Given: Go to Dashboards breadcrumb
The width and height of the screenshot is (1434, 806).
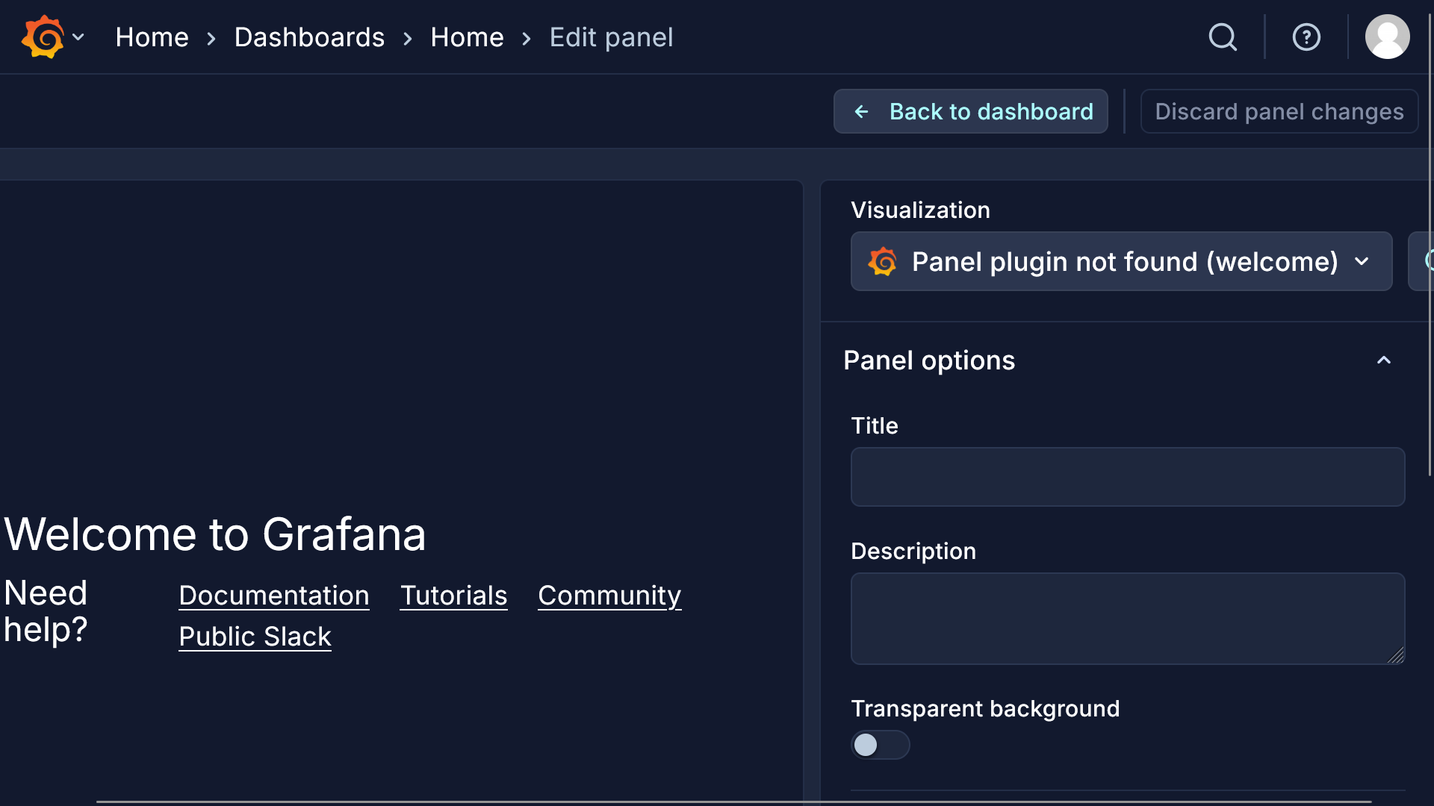Looking at the screenshot, I should pos(309,37).
